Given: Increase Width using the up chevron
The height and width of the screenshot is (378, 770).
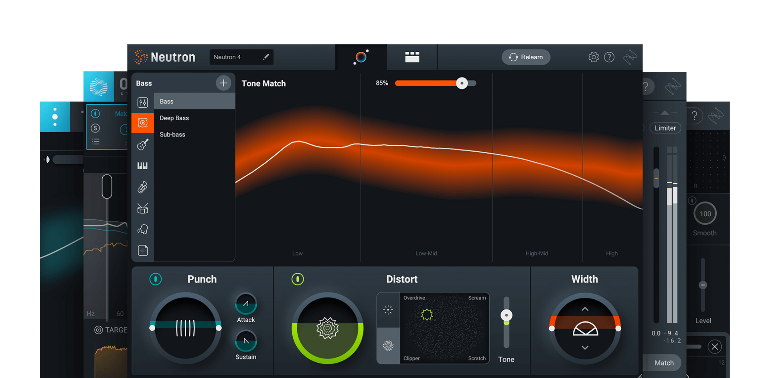Looking at the screenshot, I should 585,309.
